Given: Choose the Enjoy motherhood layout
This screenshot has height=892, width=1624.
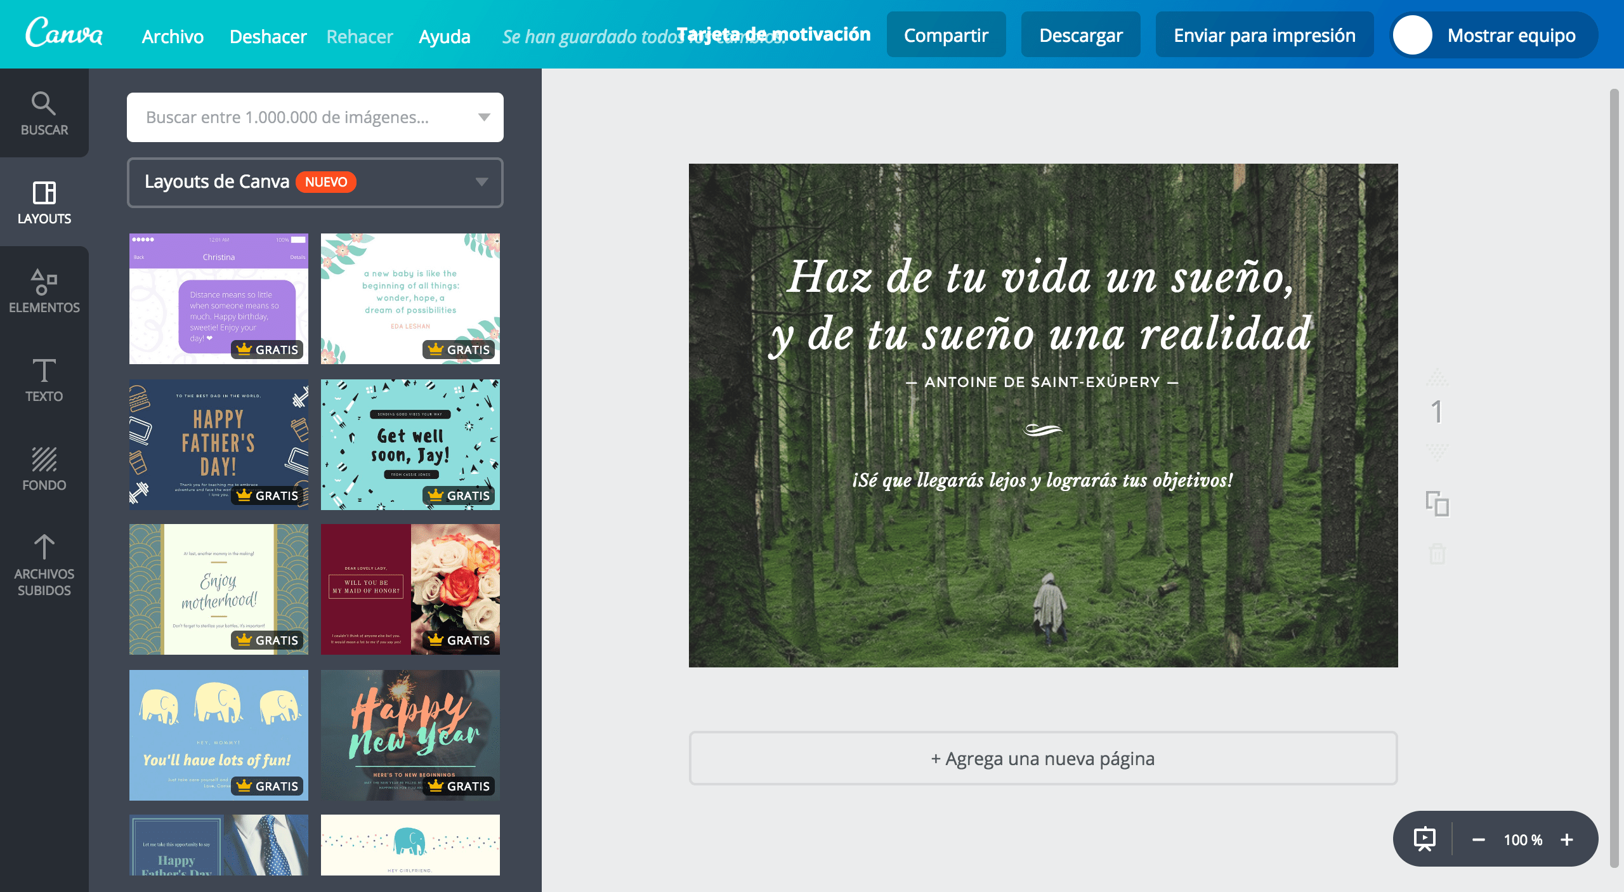Looking at the screenshot, I should pyautogui.click(x=219, y=589).
